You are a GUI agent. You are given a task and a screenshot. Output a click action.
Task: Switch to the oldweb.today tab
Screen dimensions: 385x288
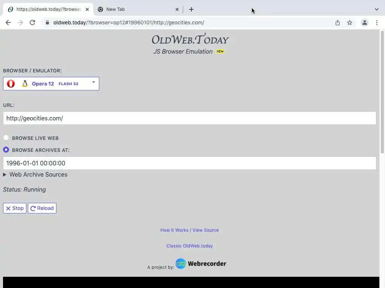(x=49, y=9)
